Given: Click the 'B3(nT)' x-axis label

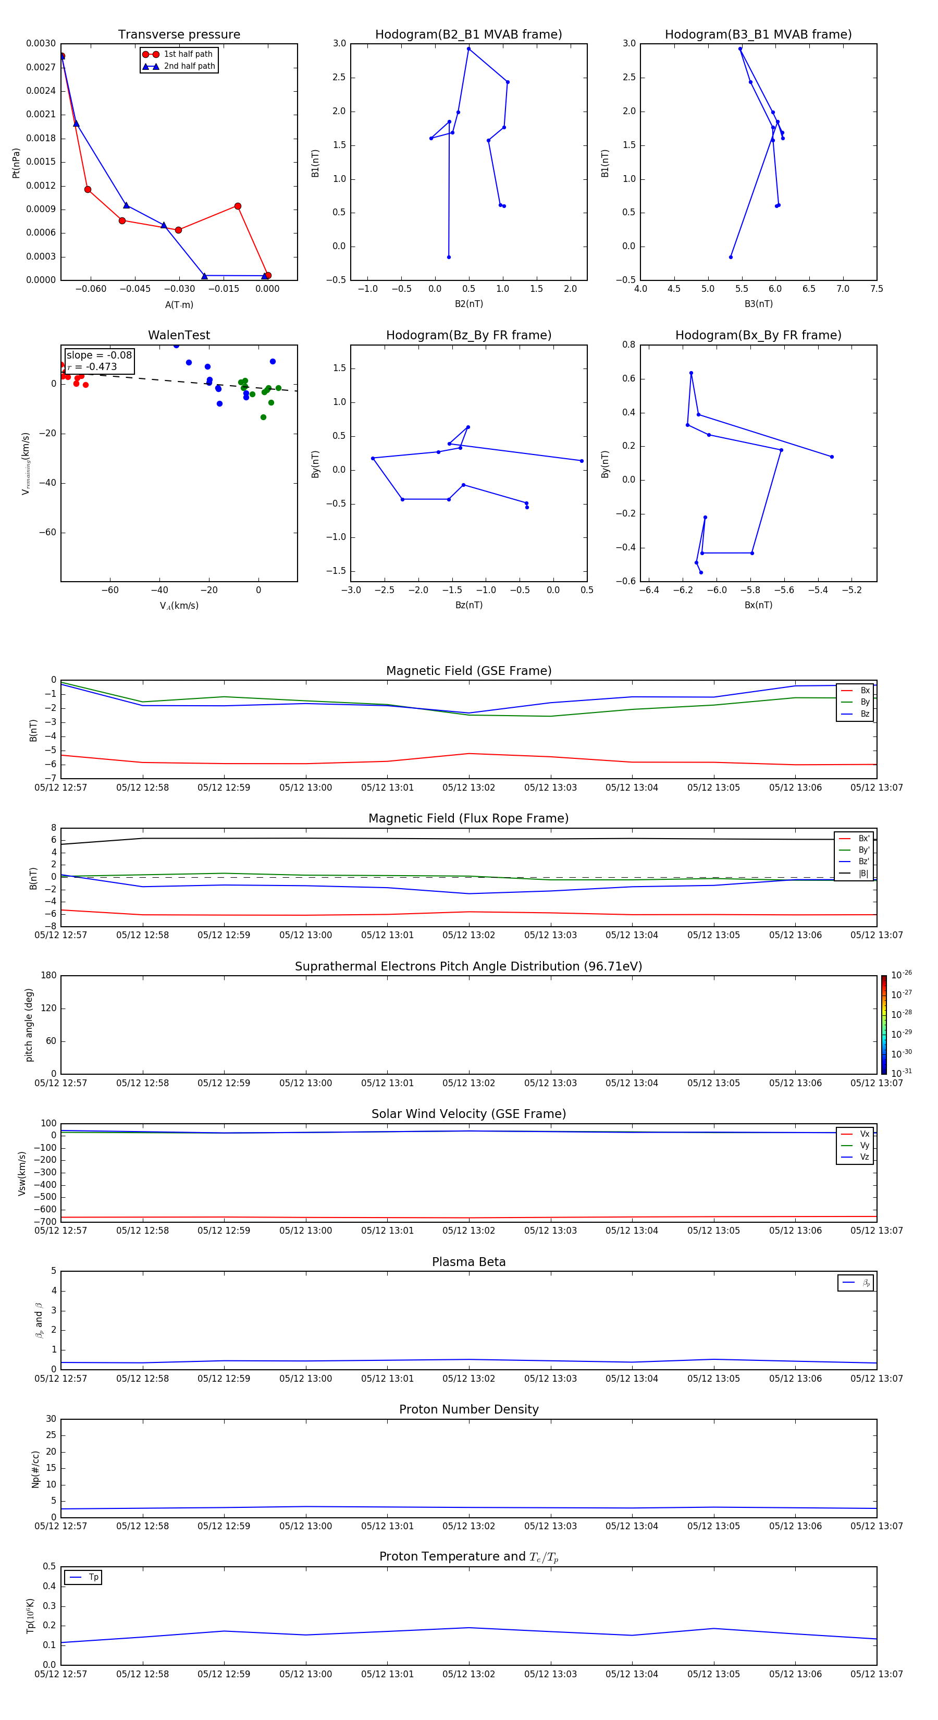Looking at the screenshot, I should (x=758, y=304).
